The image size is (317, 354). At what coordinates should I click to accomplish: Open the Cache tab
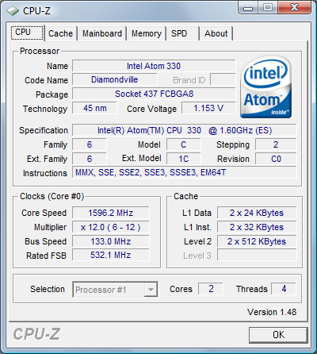60,33
